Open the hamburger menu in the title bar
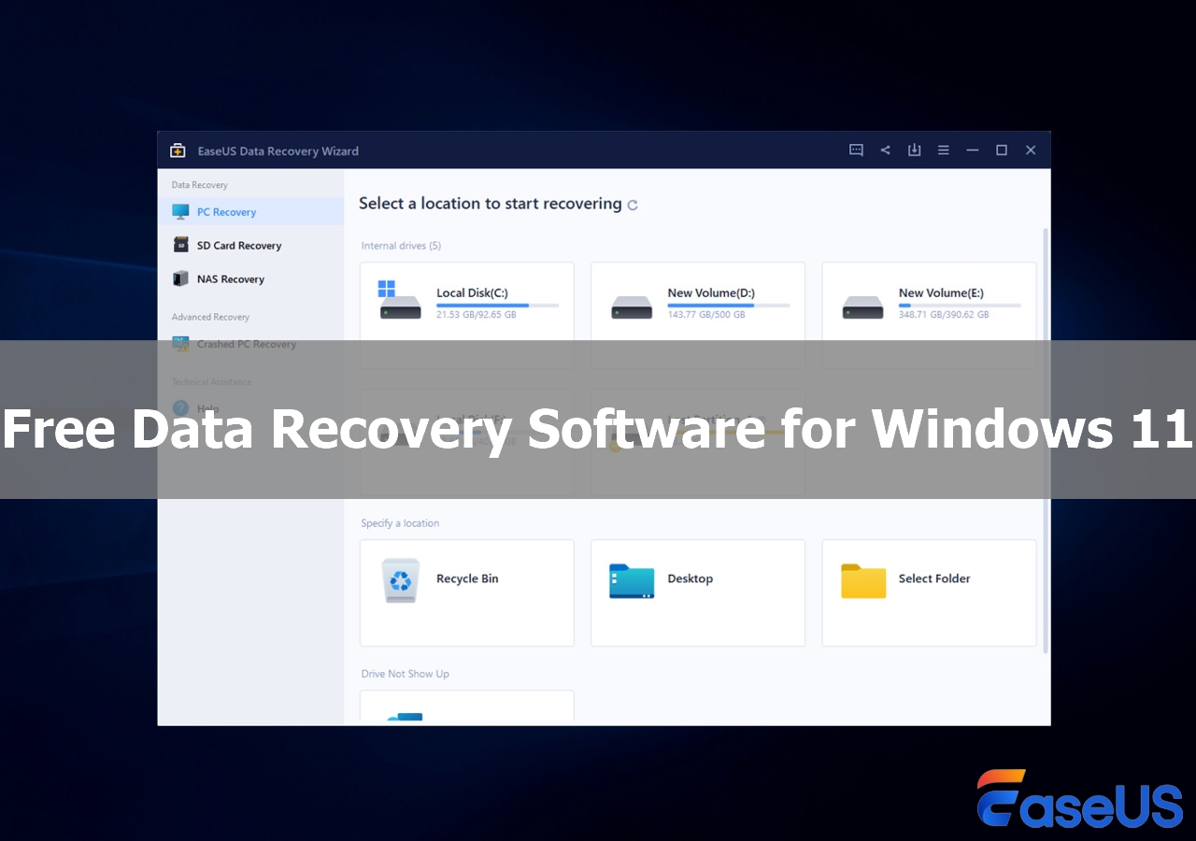This screenshot has width=1196, height=841. (944, 150)
